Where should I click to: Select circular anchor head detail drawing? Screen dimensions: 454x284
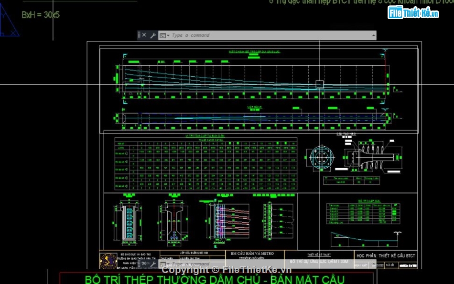click(x=322, y=158)
